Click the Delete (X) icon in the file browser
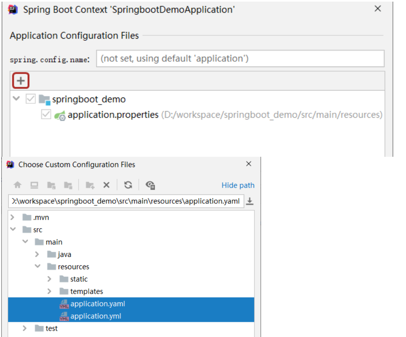The width and height of the screenshot is (406, 337). tap(106, 185)
